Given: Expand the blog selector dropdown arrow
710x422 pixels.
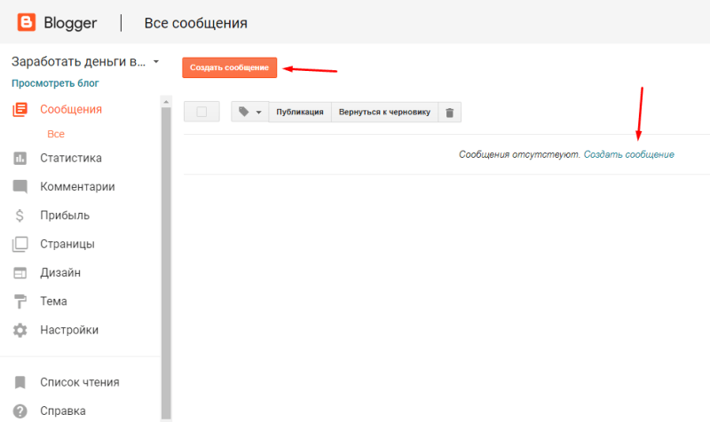Looking at the screenshot, I should tap(156, 61).
